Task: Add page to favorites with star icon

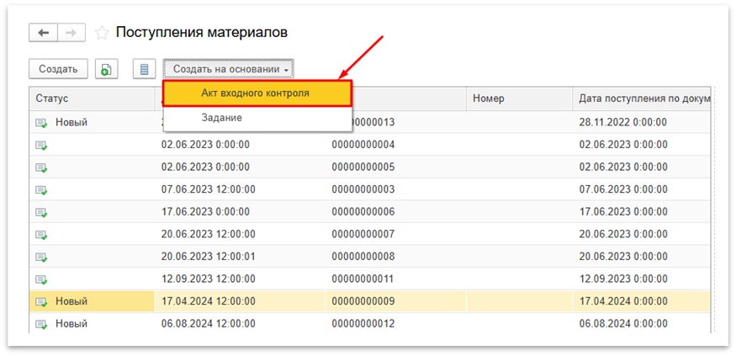Action: click(x=102, y=33)
